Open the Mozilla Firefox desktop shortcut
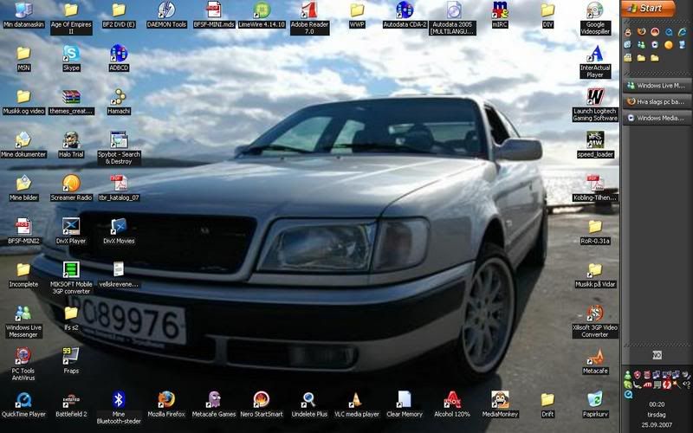Viewport: 693px width, 433px height. [166, 399]
